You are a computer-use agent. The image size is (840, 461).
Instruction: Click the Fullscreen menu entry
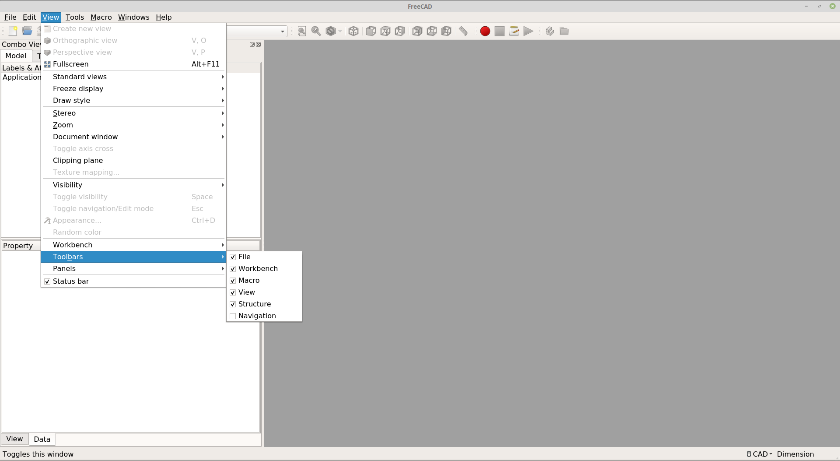[133, 64]
